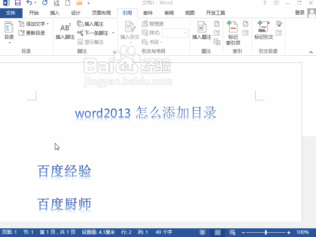The width and height of the screenshot is (316, 237).
Task: Click Insert Citation (插入引文)
Action: [130, 32]
